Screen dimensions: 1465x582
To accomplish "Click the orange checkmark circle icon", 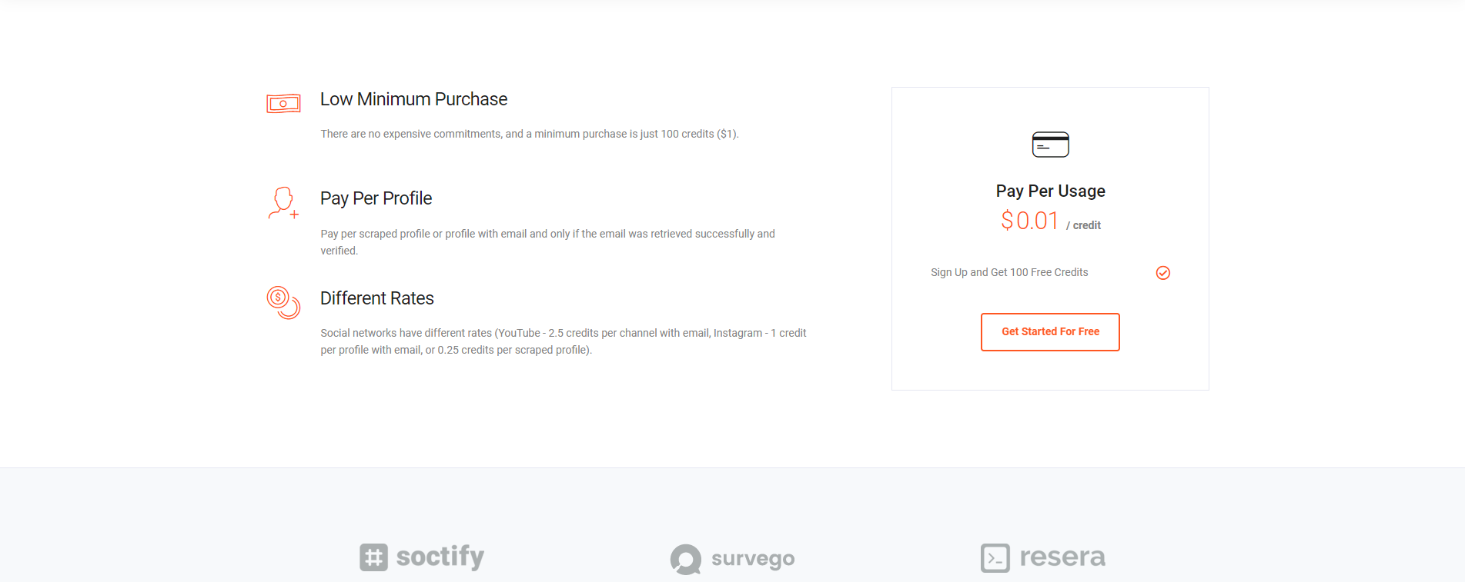I will (1162, 273).
